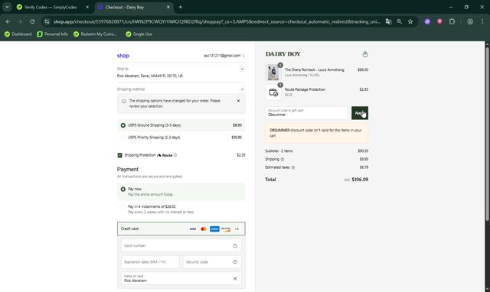Image resolution: width=490 pixels, height=292 pixels.
Task: Open the Chrome profile icon
Action: click(x=470, y=21)
